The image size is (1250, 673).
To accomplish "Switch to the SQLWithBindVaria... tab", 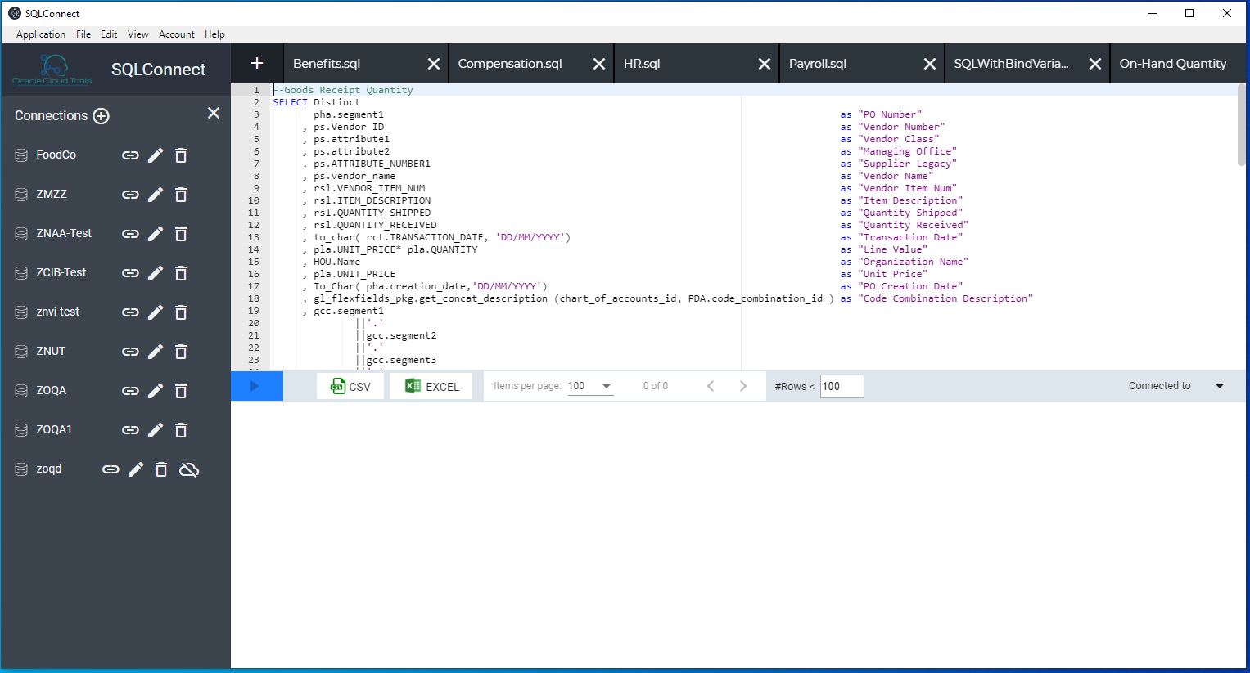I will [x=1011, y=64].
